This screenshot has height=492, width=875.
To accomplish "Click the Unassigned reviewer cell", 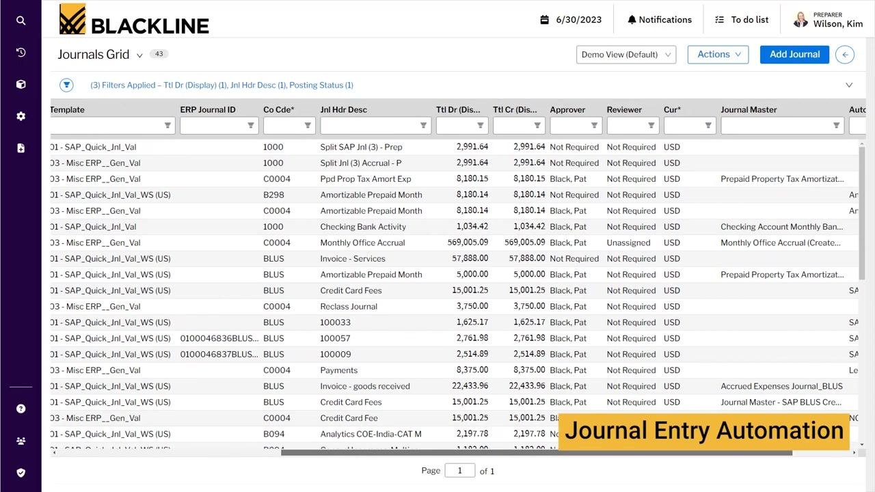I will [628, 243].
